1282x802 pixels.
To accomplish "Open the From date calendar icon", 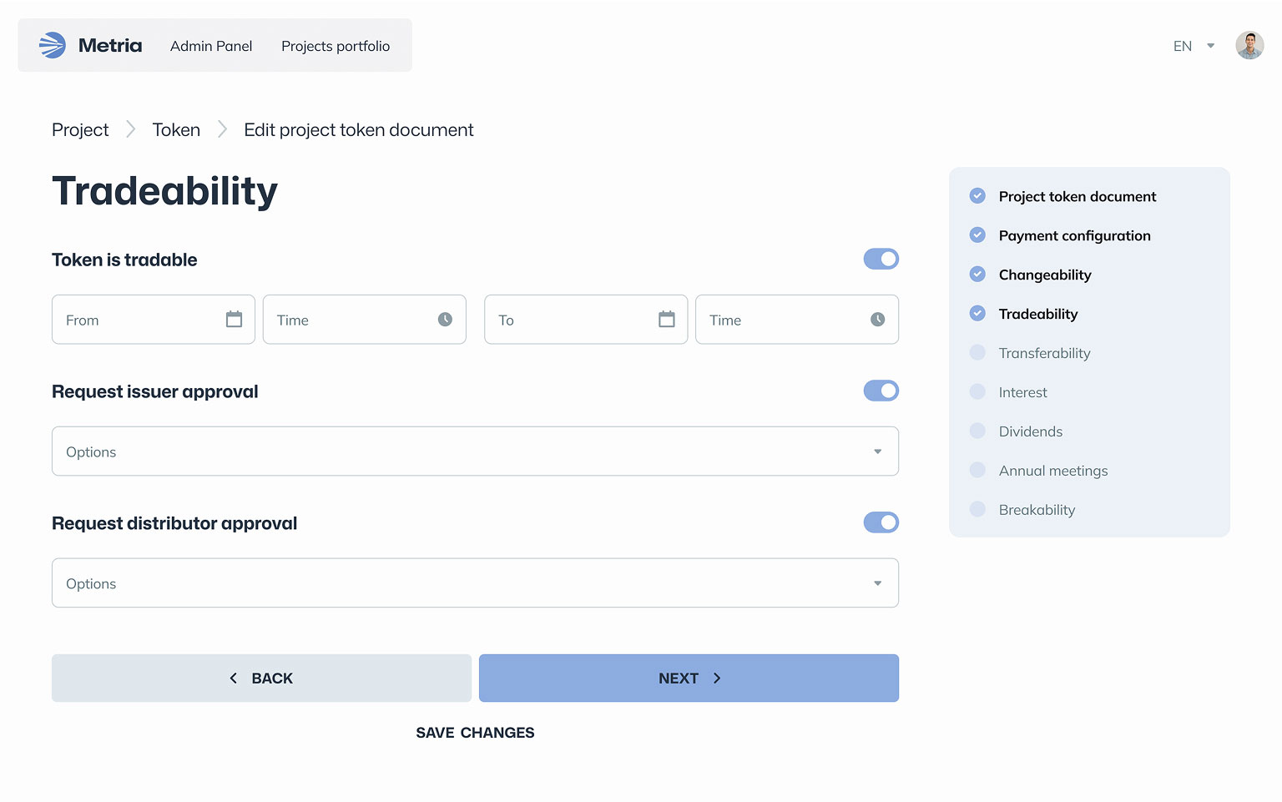I will click(234, 320).
